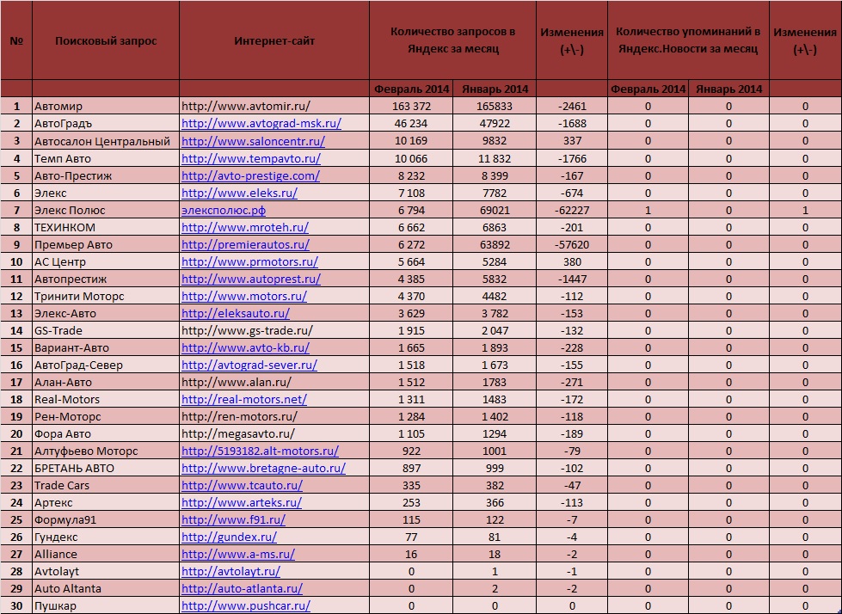Screen dimensions: 842x614
Task: Open the элексполюс.рф link
Action: (x=224, y=211)
